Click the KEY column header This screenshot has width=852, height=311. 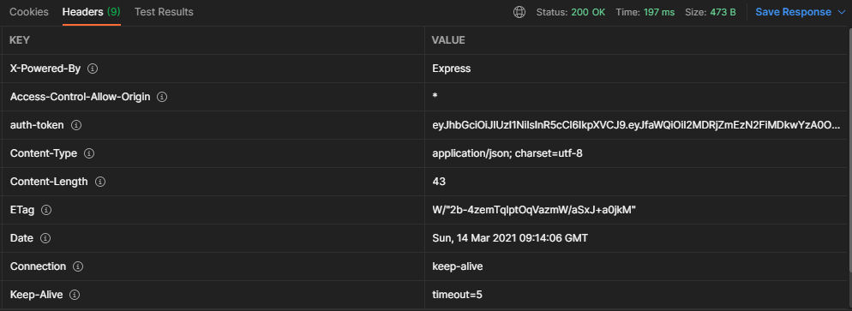click(20, 40)
